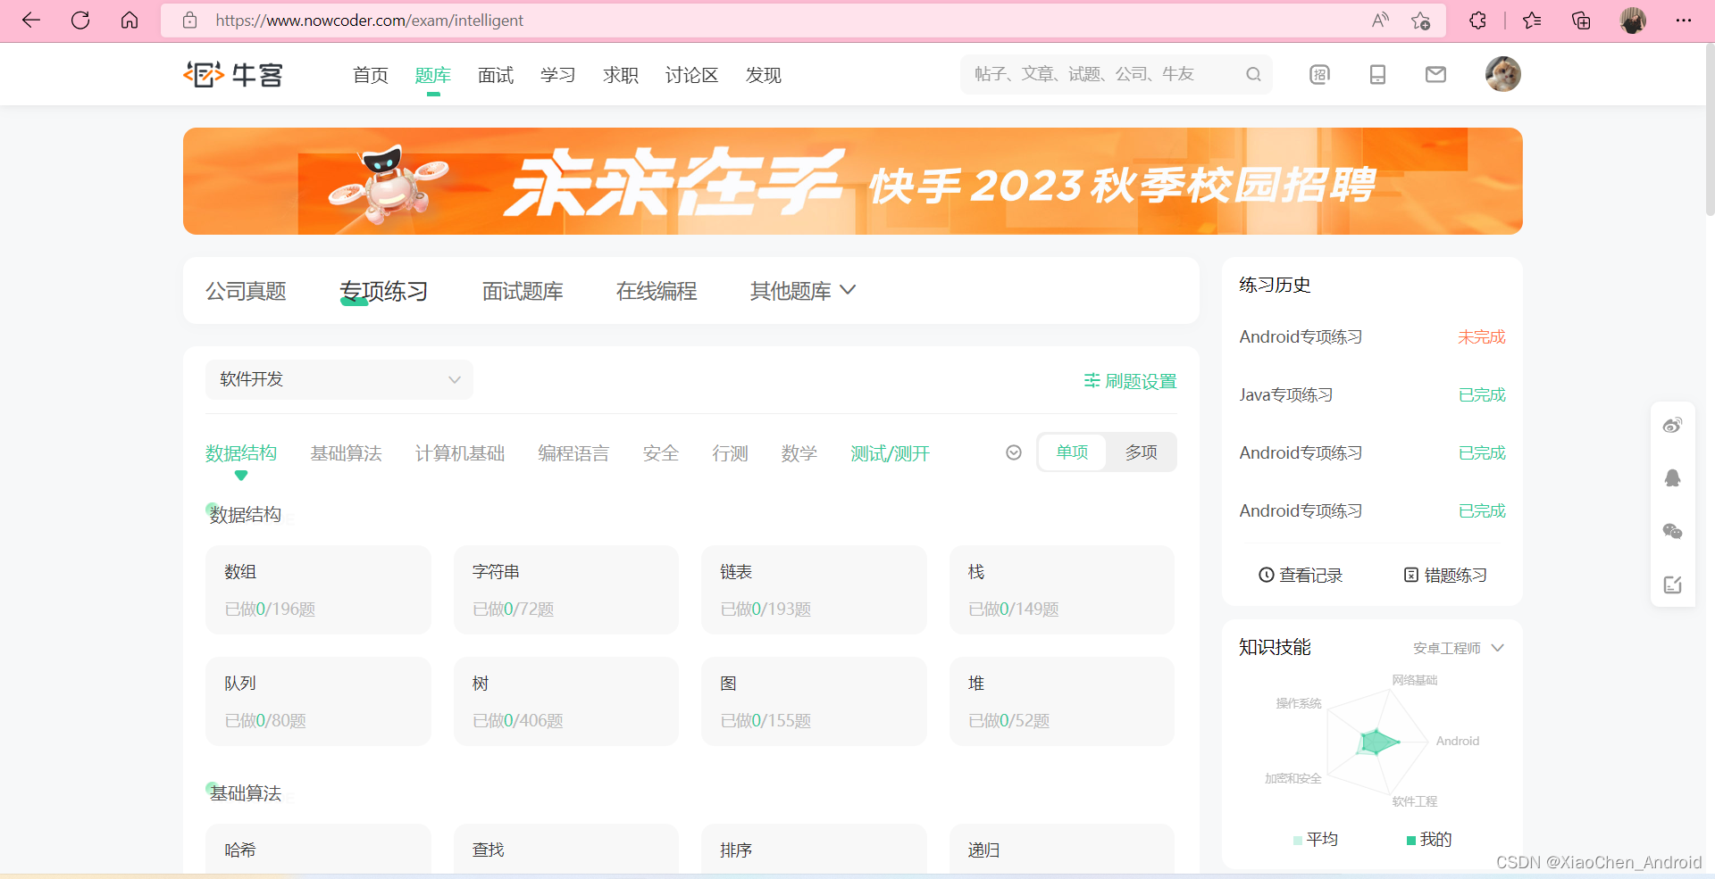
Task: Open 查看记录 in practice history
Action: (1301, 576)
